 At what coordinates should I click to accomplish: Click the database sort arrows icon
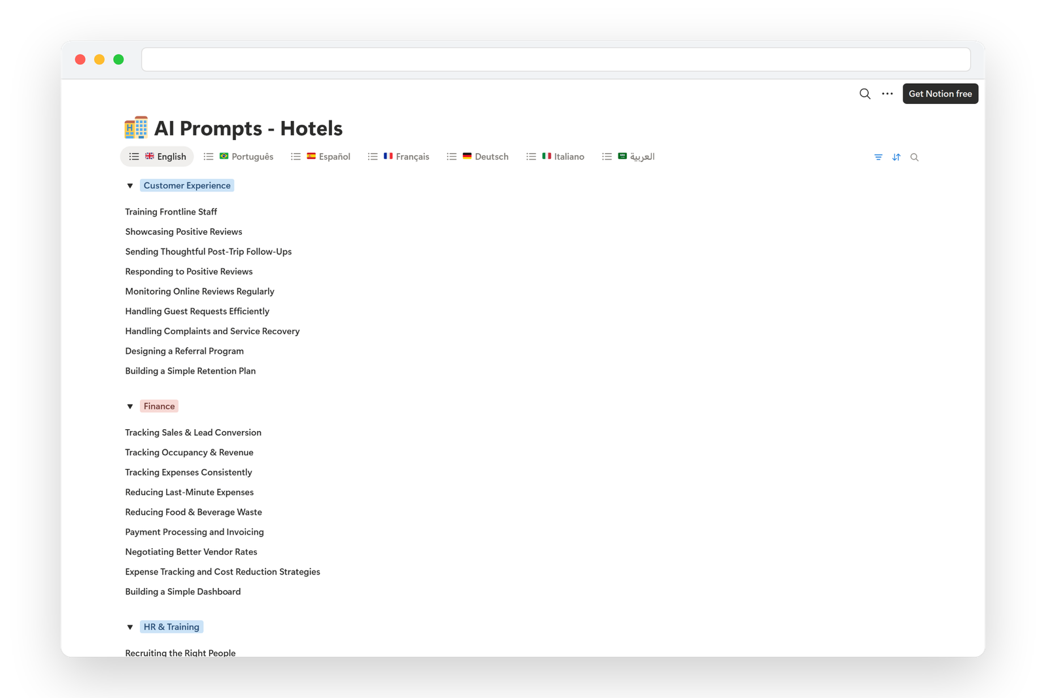(896, 157)
